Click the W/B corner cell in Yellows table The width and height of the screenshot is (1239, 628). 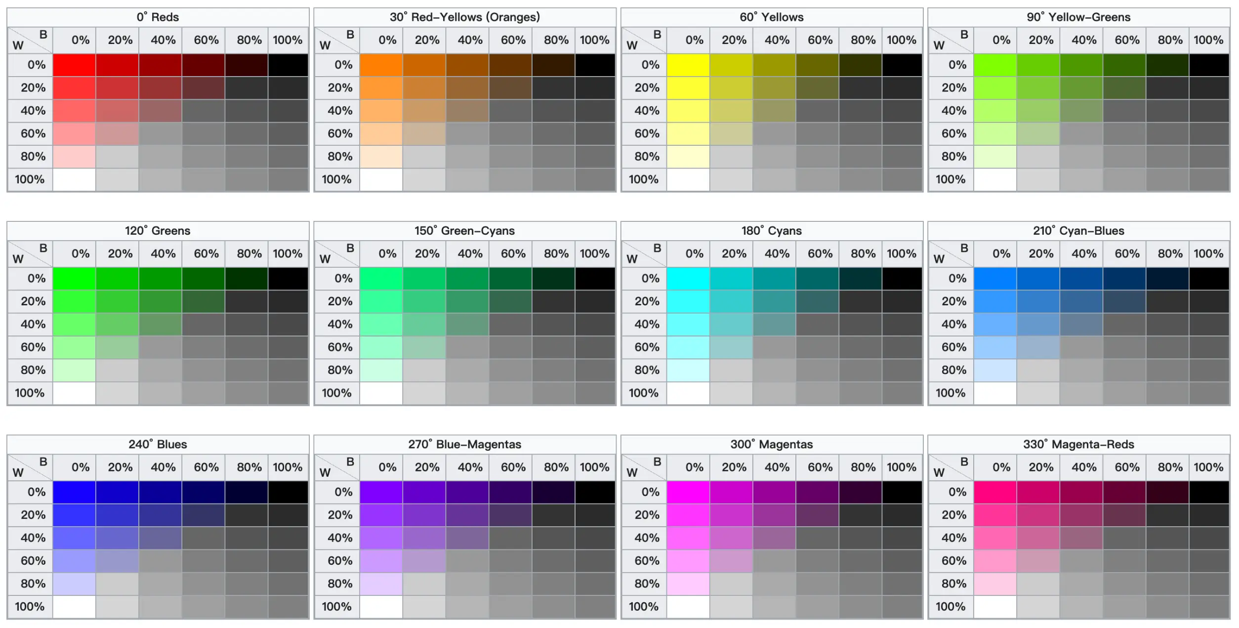(x=644, y=40)
